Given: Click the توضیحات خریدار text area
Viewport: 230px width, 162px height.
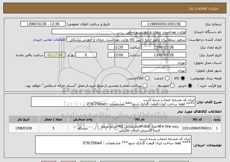Looking at the screenshot, I should point(113,145).
